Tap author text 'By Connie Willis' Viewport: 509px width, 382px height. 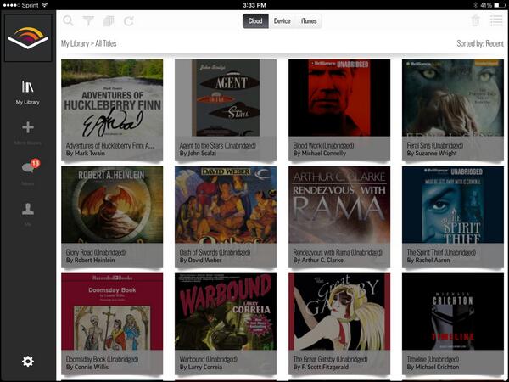pyautogui.click(x=87, y=367)
